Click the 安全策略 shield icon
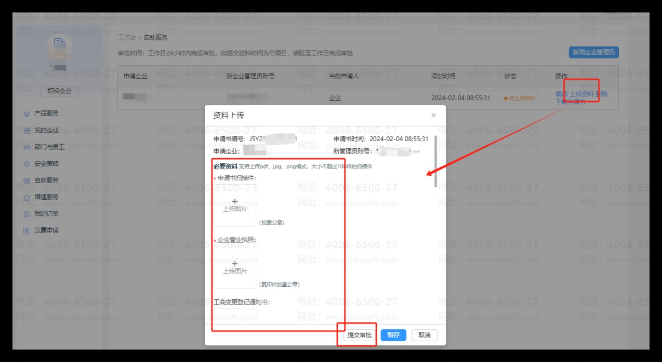Image resolution: width=662 pixels, height=362 pixels. pos(27,164)
